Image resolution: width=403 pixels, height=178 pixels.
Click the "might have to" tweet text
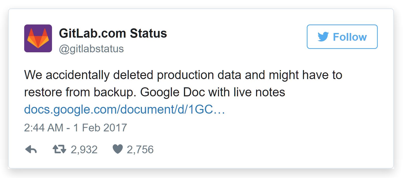click(305, 75)
